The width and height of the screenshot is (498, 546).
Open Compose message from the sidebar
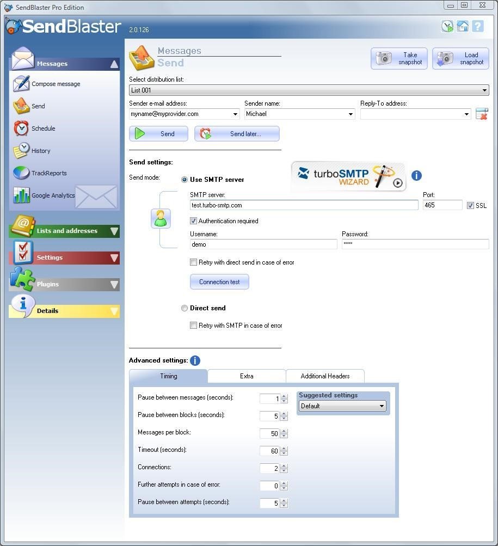tap(47, 84)
